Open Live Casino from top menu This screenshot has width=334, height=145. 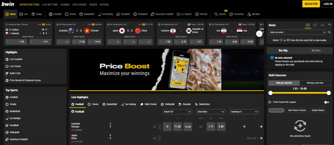tap(79, 4)
